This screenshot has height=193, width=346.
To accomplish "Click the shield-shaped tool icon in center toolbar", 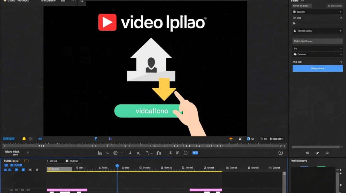I will 186,153.
